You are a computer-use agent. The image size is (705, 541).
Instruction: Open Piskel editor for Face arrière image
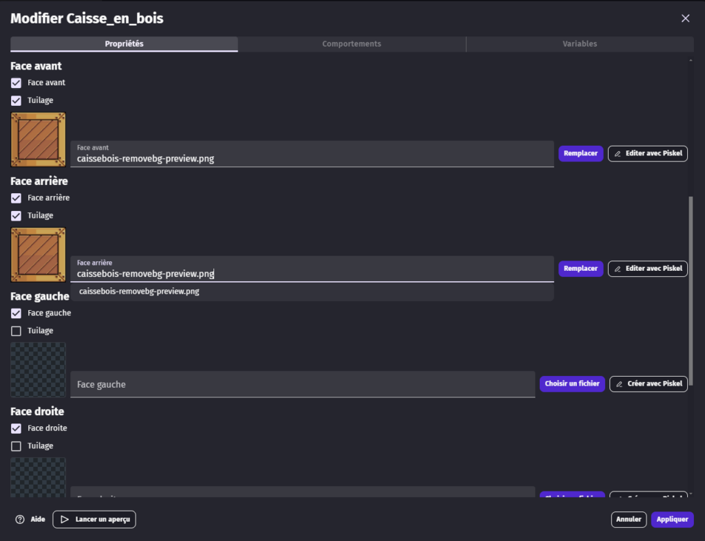pyautogui.click(x=647, y=269)
